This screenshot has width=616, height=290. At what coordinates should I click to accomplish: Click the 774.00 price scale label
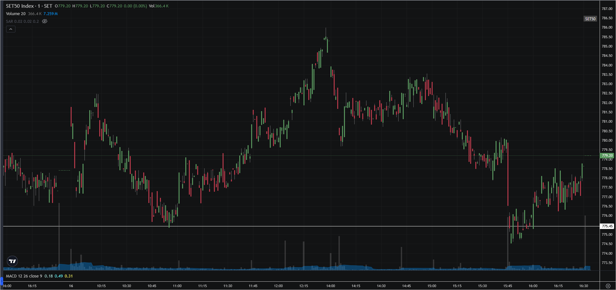607,253
